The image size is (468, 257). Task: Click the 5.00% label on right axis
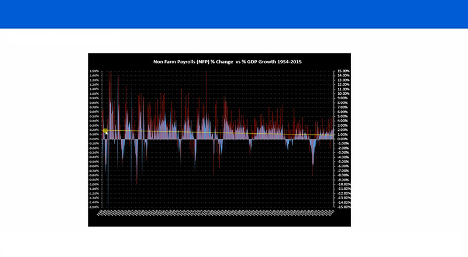click(x=343, y=116)
